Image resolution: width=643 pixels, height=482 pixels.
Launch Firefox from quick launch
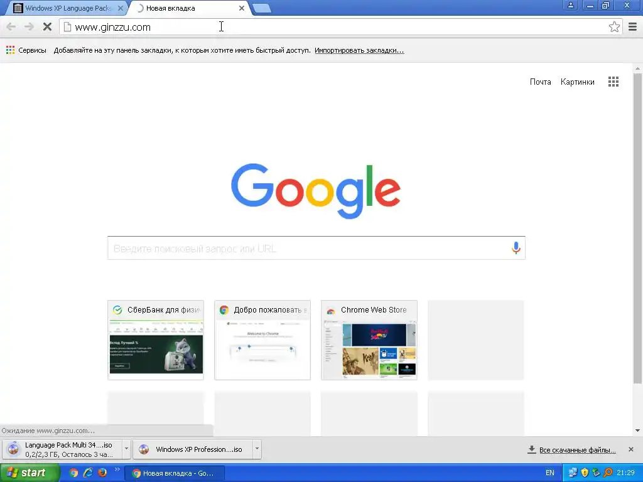pyautogui.click(x=102, y=473)
